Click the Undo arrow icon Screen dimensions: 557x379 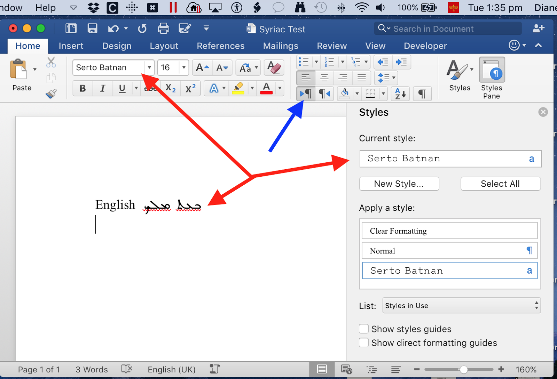[x=113, y=29]
